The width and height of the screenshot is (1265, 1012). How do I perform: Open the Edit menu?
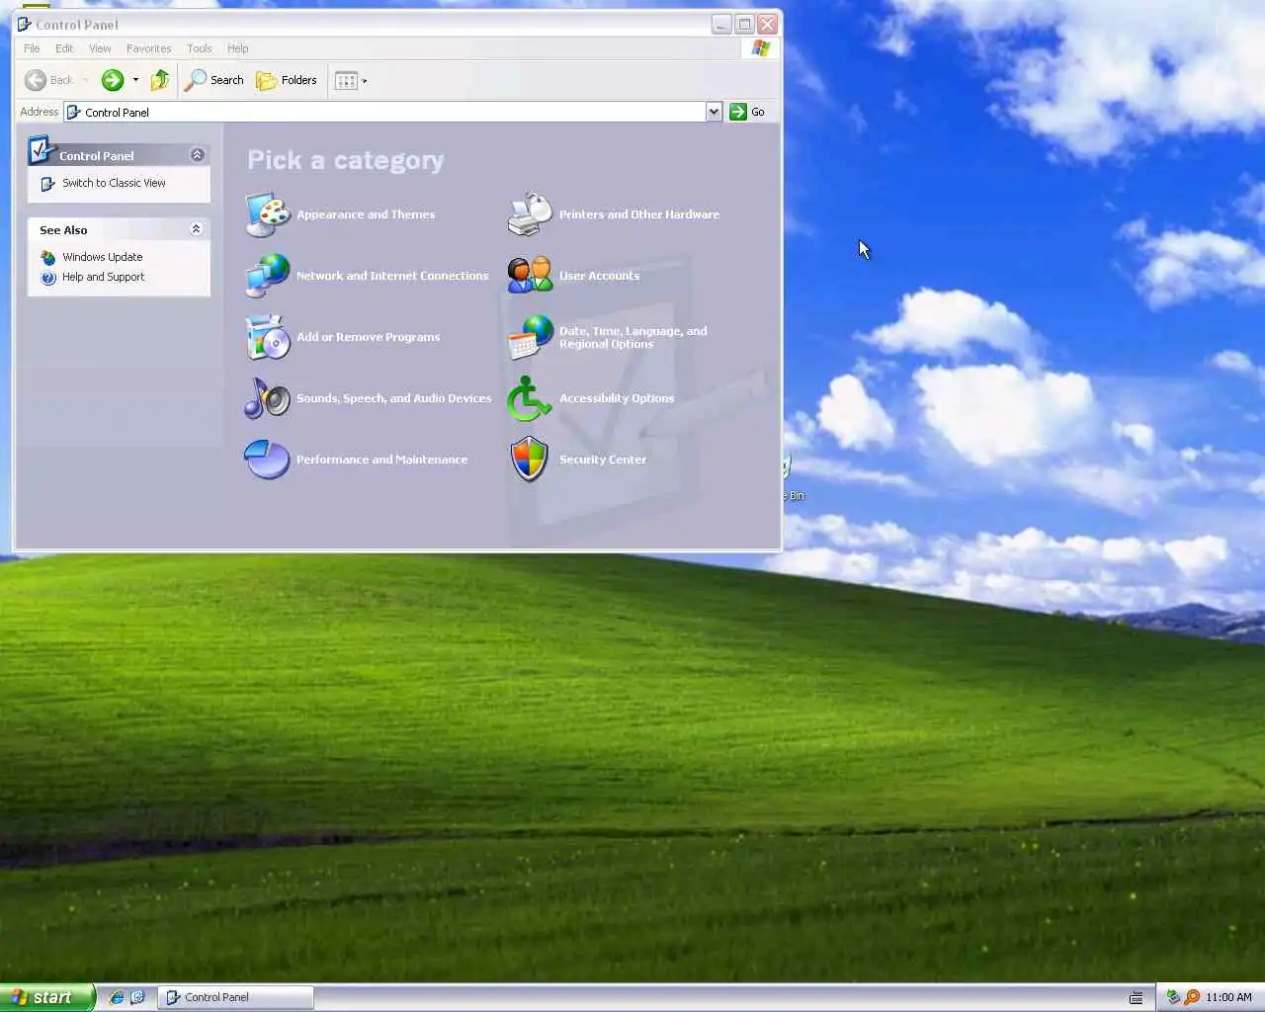(x=64, y=48)
